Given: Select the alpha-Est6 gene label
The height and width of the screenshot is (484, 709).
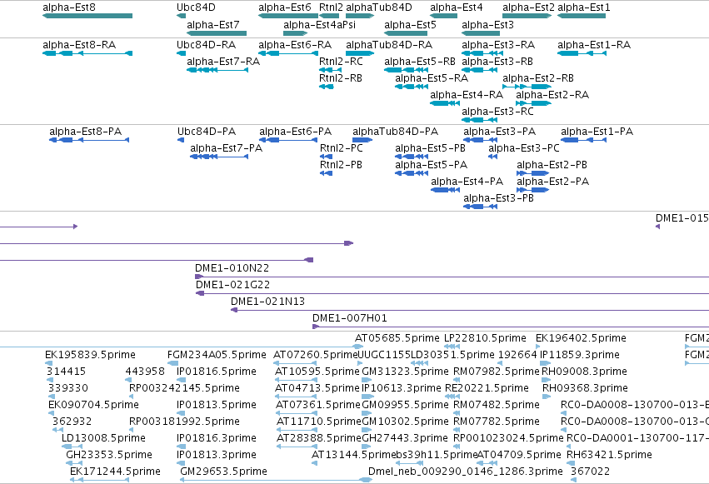Looking at the screenshot, I should (285, 7).
